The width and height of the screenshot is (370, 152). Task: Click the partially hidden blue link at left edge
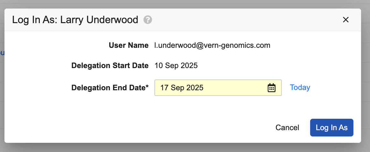pyautogui.click(x=2, y=53)
